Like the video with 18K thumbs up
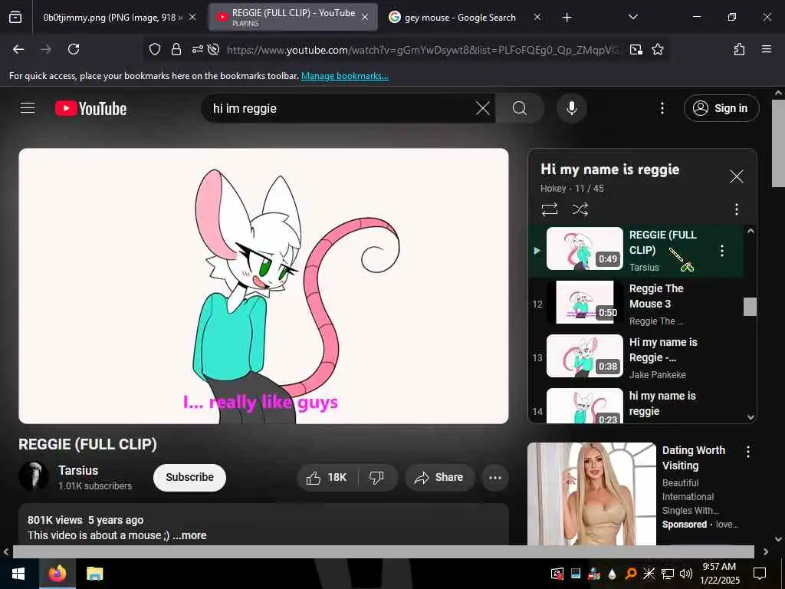 point(327,477)
